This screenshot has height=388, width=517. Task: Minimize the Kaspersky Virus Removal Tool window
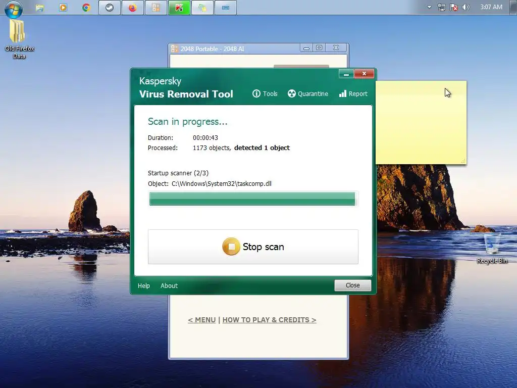[x=346, y=74]
